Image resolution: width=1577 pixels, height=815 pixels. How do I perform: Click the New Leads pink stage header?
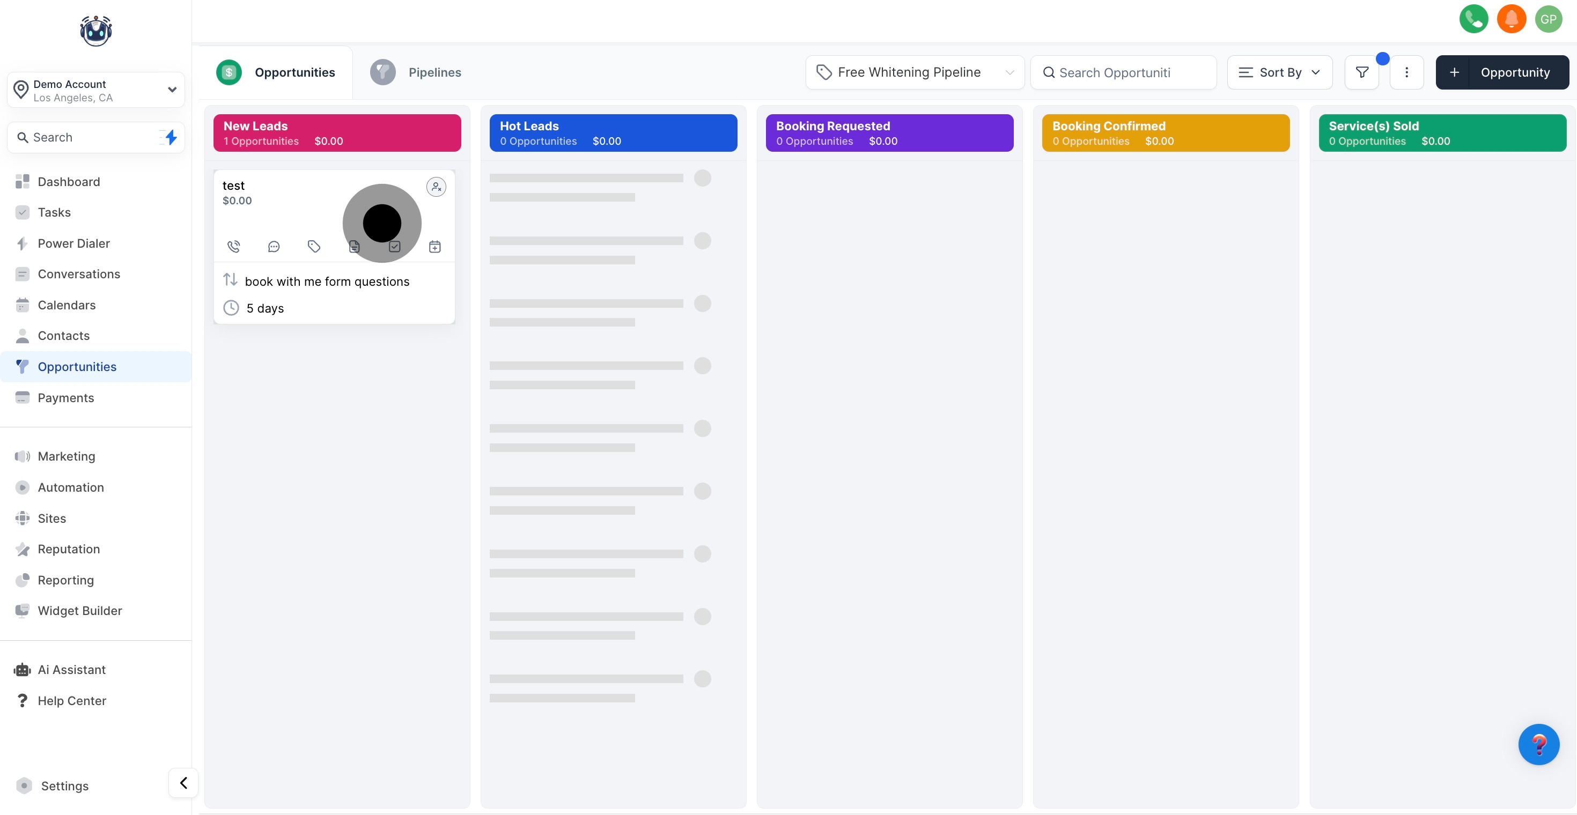pos(337,133)
